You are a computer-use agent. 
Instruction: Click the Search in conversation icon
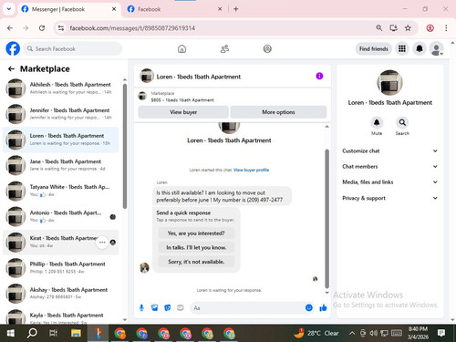coord(402,122)
